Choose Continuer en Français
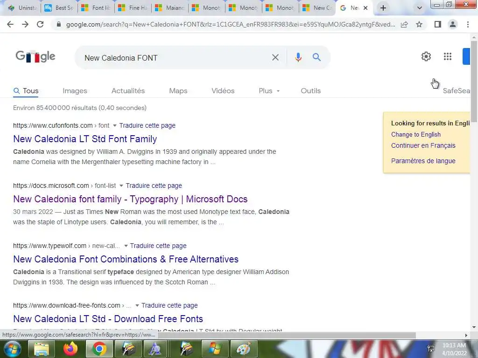The image size is (478, 358). point(423,145)
